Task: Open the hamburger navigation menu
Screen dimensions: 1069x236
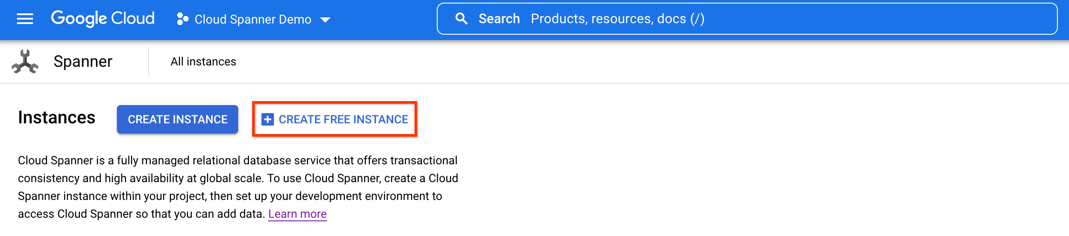Action: (x=25, y=19)
